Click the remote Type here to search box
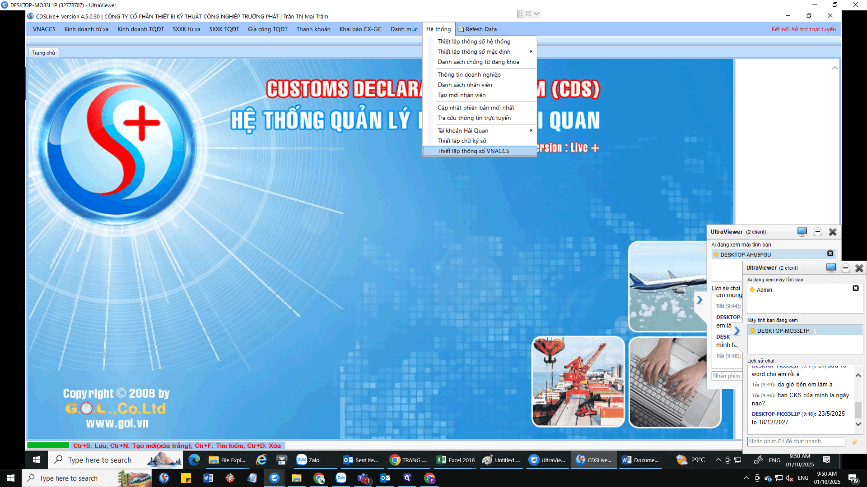Image resolution: width=867 pixels, height=487 pixels. (x=115, y=460)
